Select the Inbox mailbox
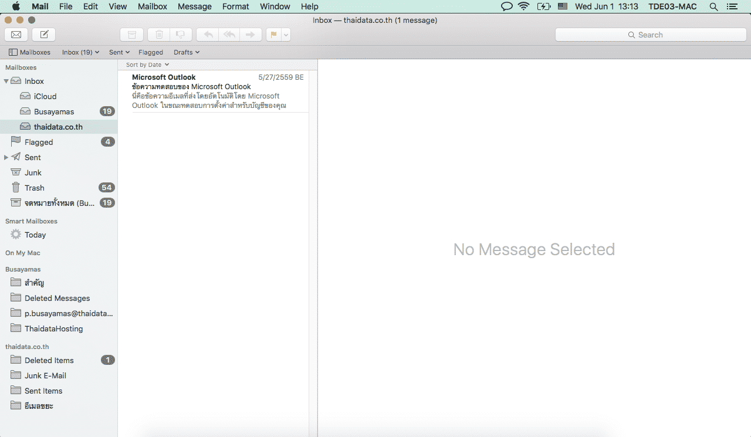This screenshot has height=437, width=751. click(x=59, y=81)
